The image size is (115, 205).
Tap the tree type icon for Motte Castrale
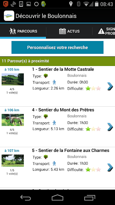[x=46, y=76]
